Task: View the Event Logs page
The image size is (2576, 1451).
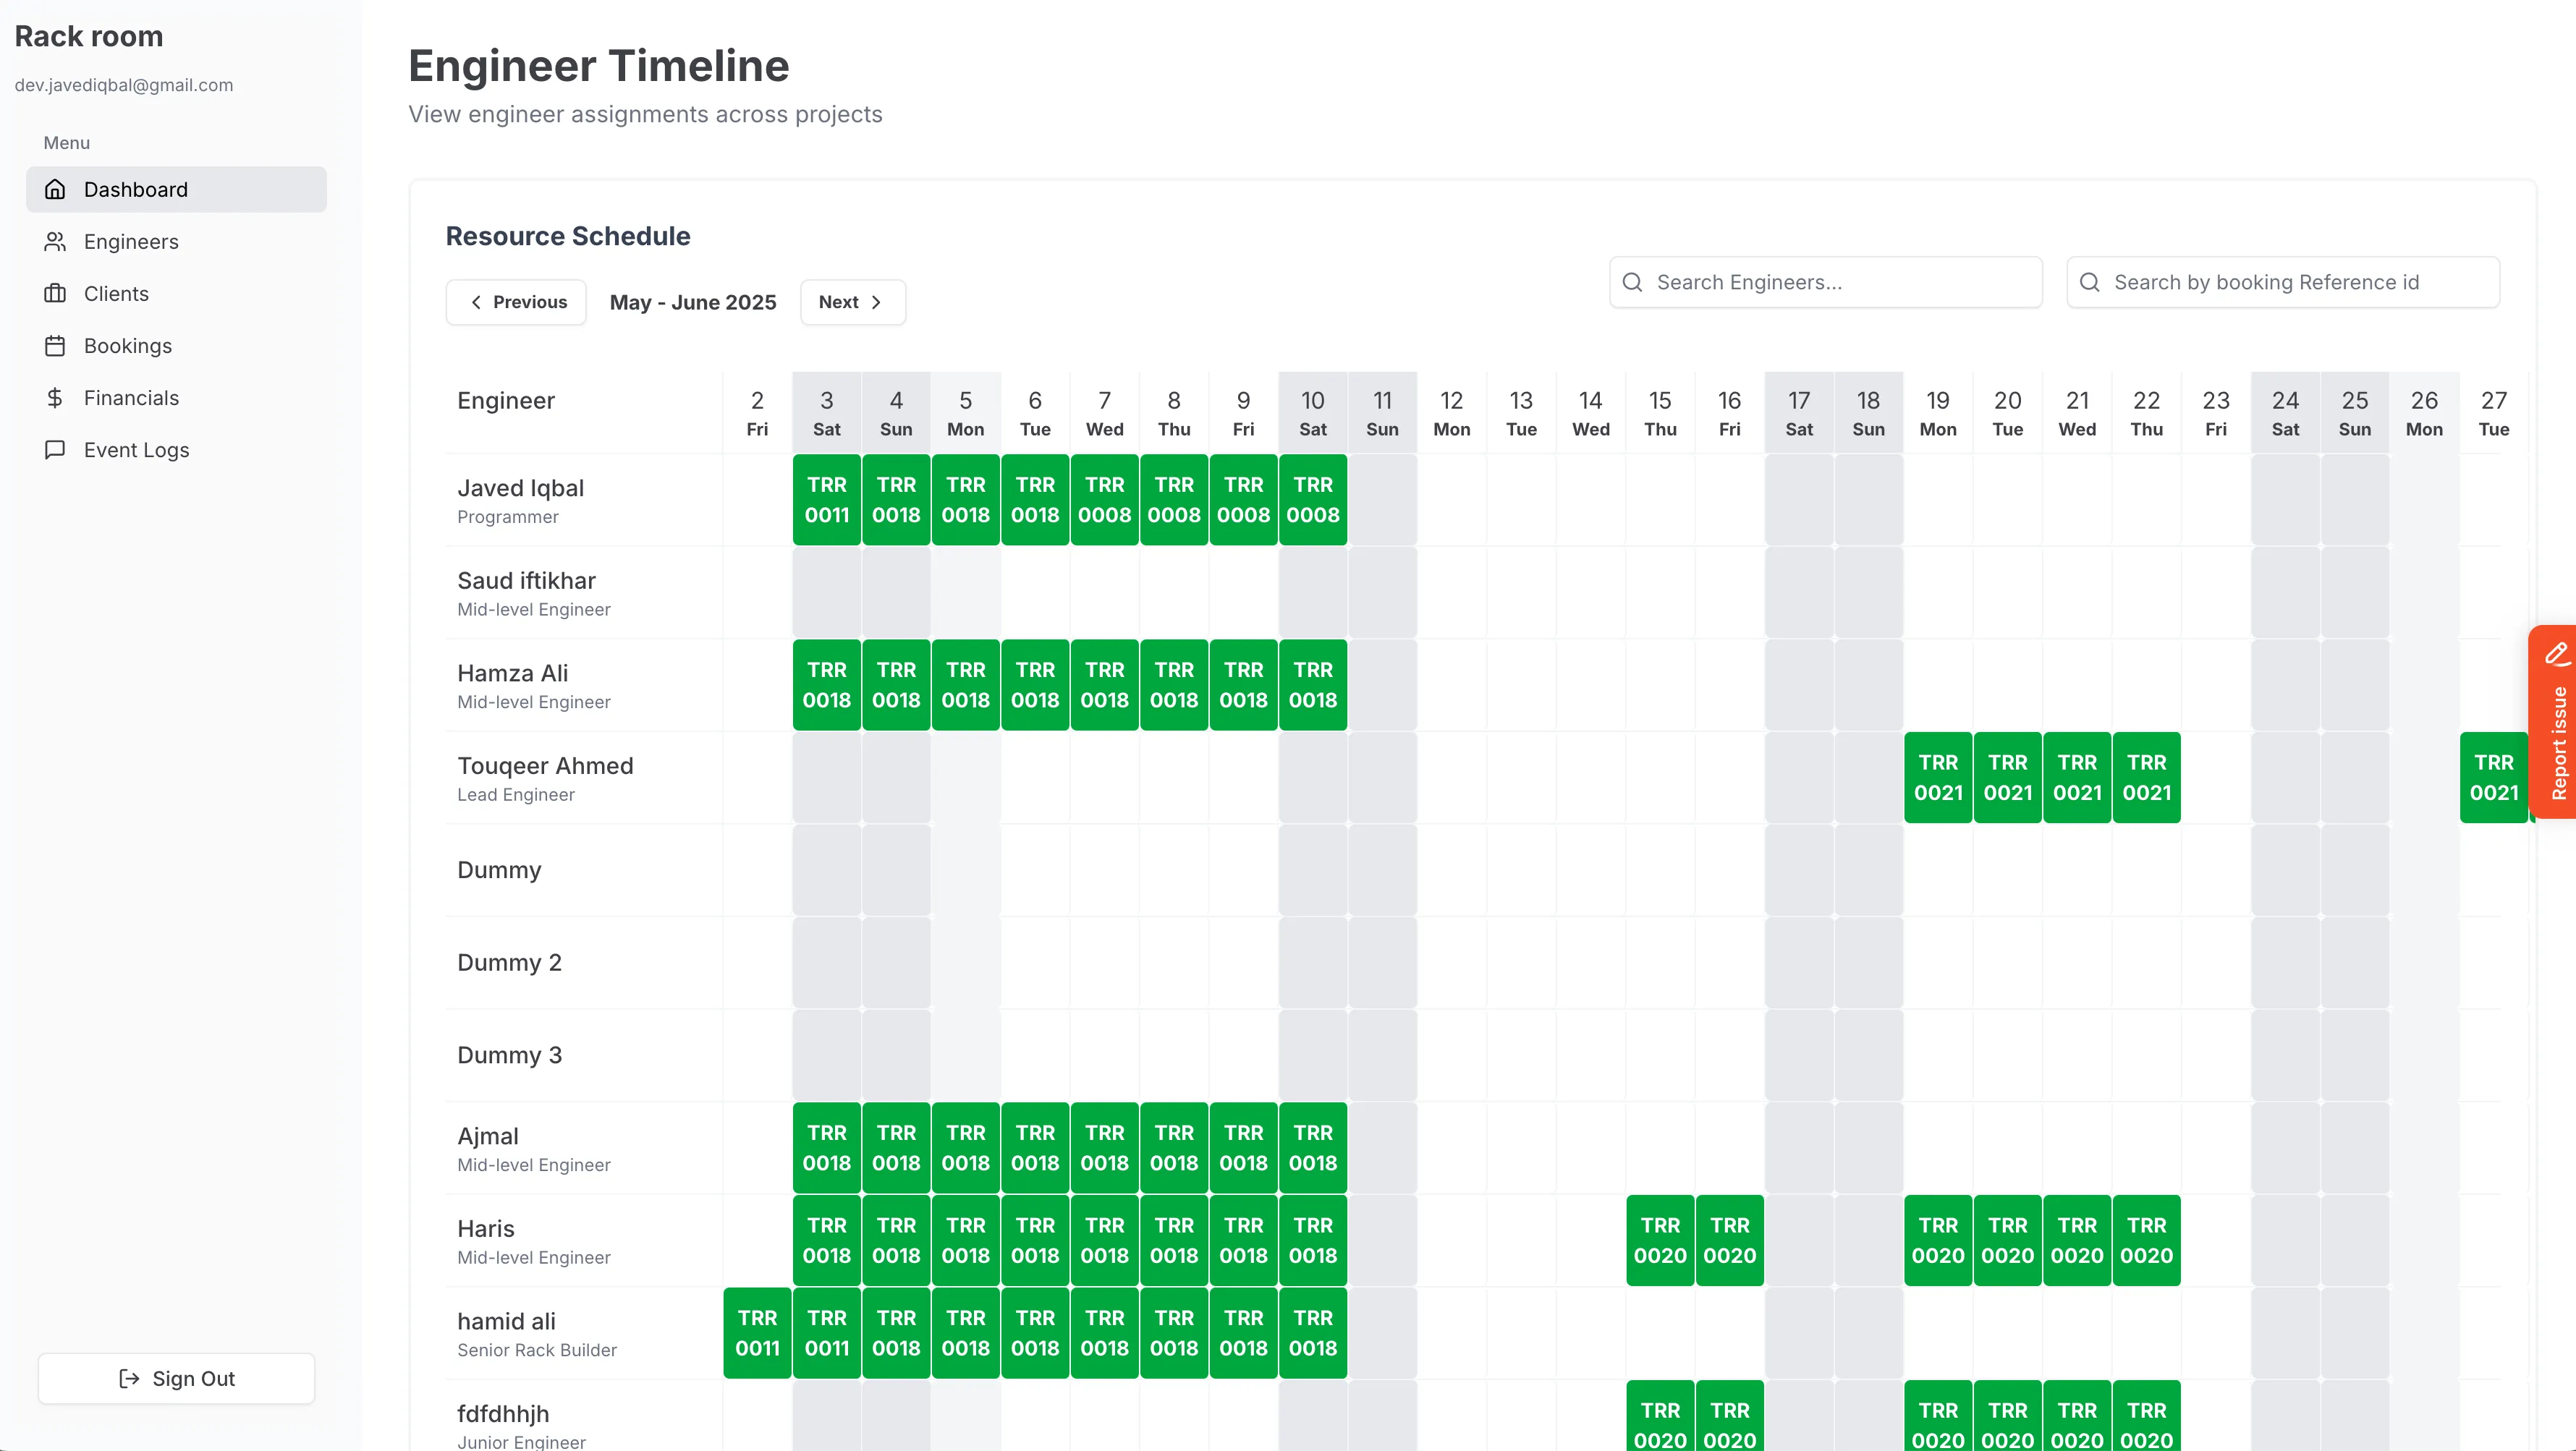Action: pos(176,450)
